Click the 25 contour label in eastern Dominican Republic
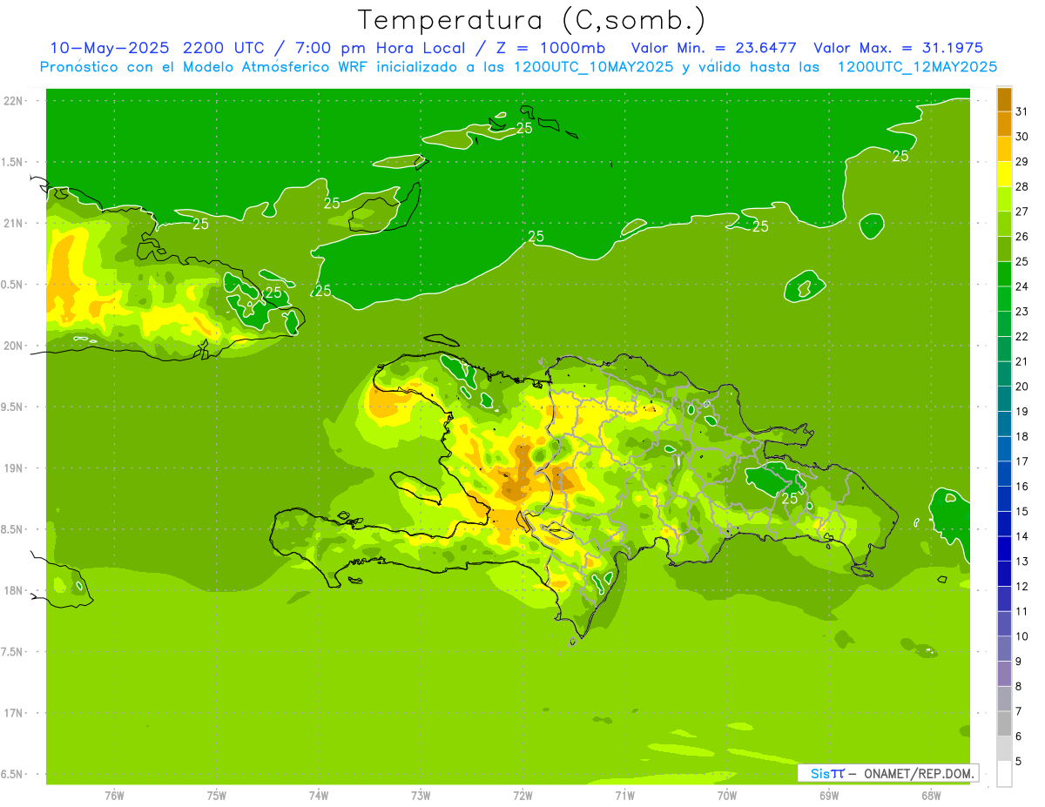Viewport: 1045px width, 807px height. [x=790, y=499]
